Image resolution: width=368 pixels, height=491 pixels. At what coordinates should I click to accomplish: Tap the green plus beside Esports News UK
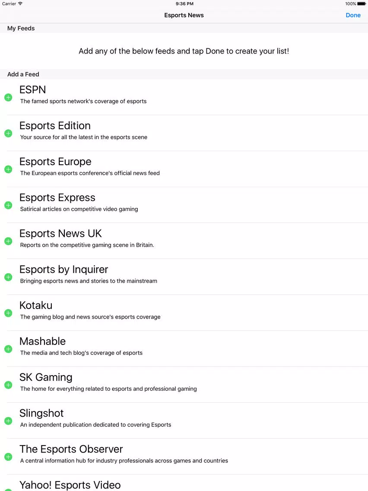pyautogui.click(x=8, y=241)
